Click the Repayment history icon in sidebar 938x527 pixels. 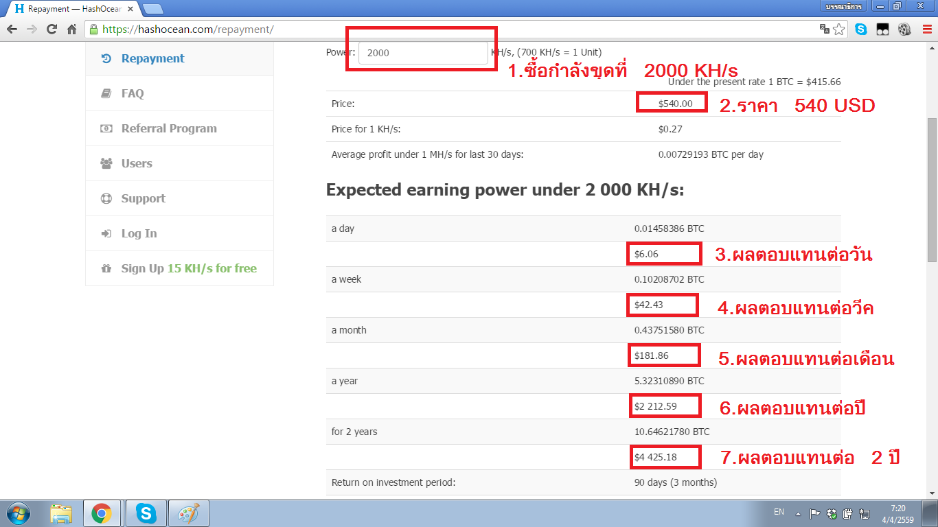click(106, 58)
